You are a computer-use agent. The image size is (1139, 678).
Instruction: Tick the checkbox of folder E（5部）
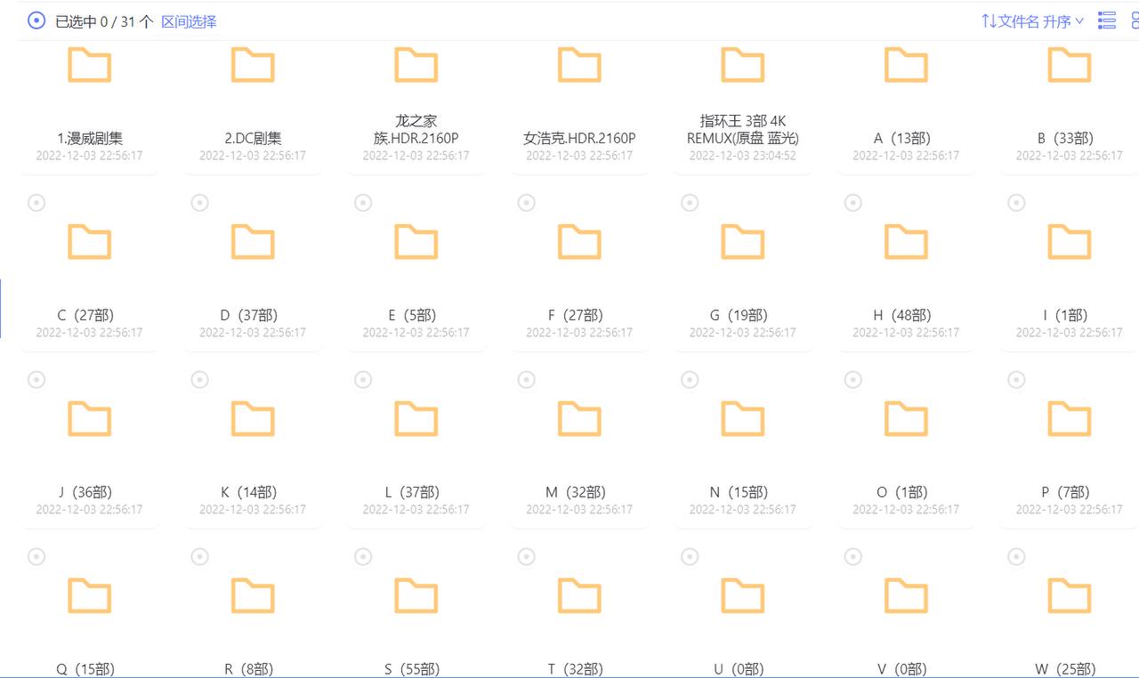tap(363, 203)
